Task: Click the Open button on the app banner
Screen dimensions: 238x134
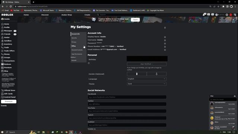Action: [x=135, y=20]
